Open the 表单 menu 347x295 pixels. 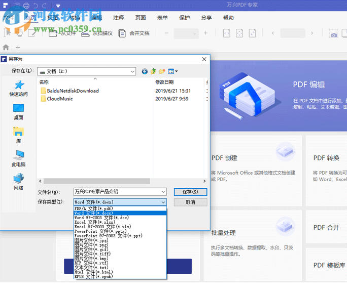coord(162,18)
